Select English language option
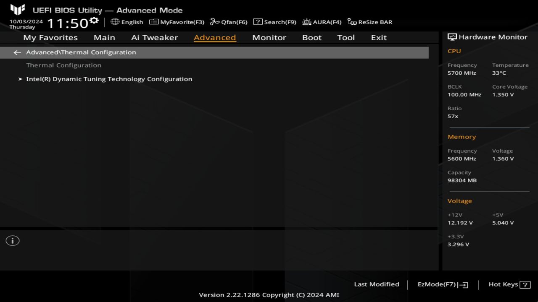538x302 pixels. point(132,22)
